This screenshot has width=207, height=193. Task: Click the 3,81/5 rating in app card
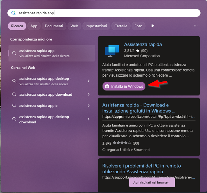136,51
